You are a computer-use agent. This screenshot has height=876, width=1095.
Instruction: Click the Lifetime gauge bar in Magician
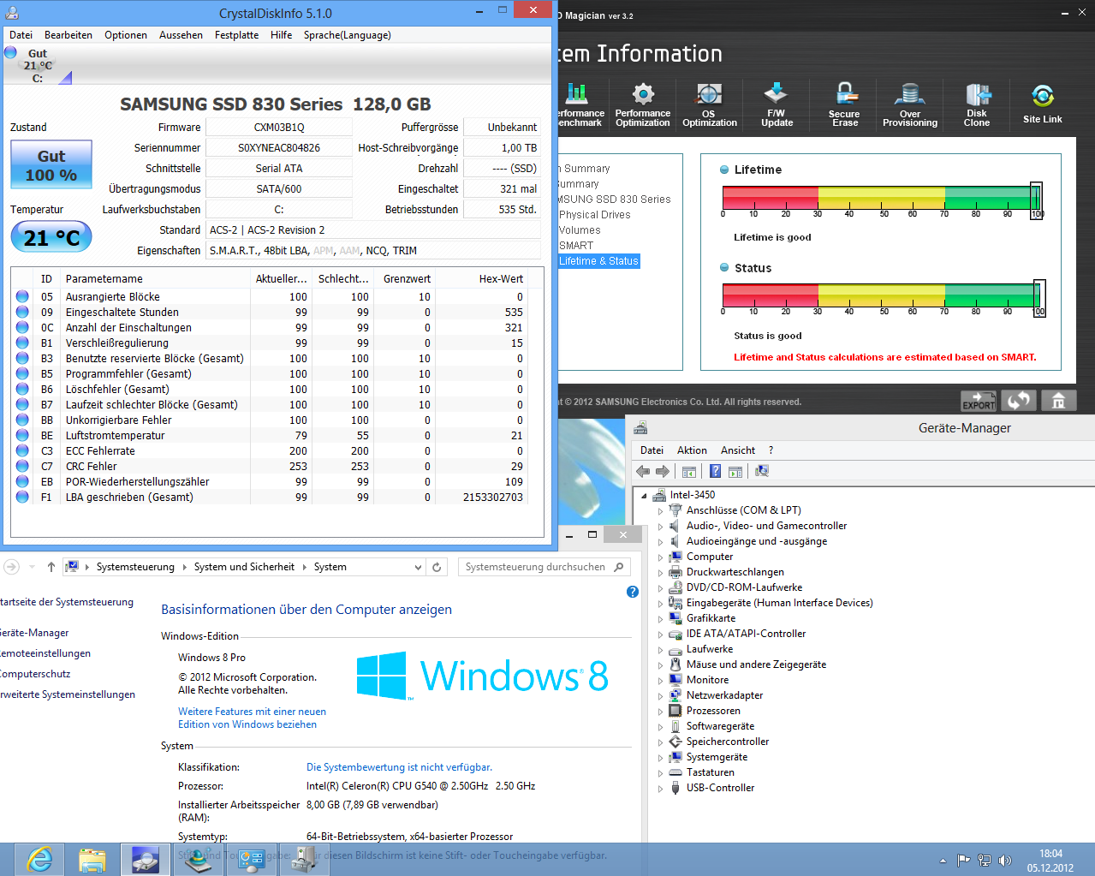pos(882,198)
